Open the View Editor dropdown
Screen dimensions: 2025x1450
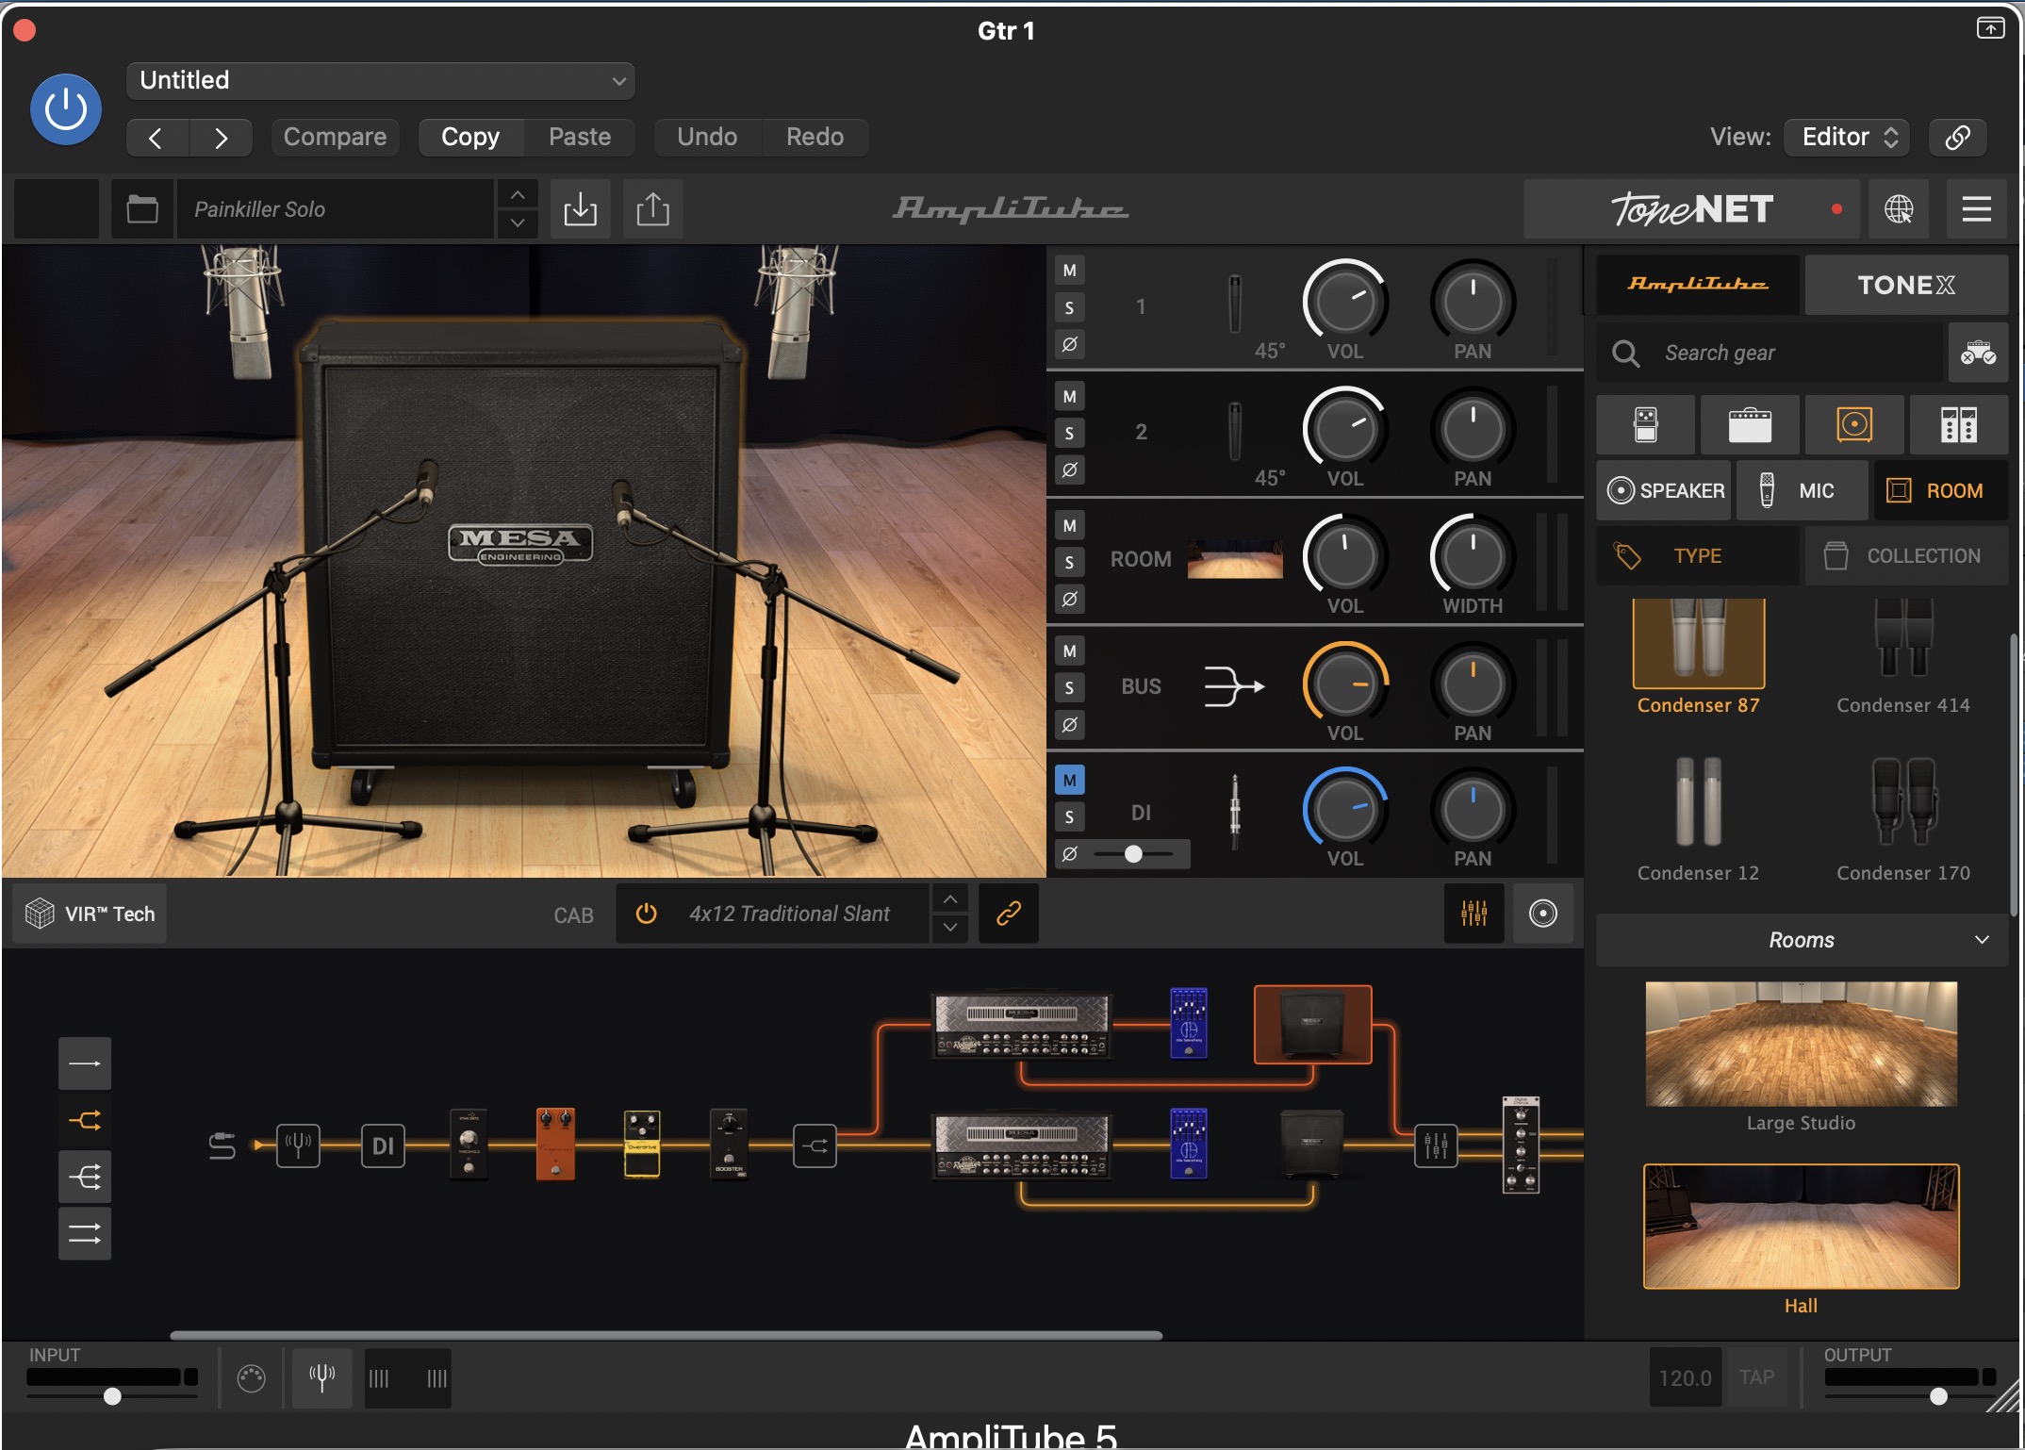tap(1848, 137)
